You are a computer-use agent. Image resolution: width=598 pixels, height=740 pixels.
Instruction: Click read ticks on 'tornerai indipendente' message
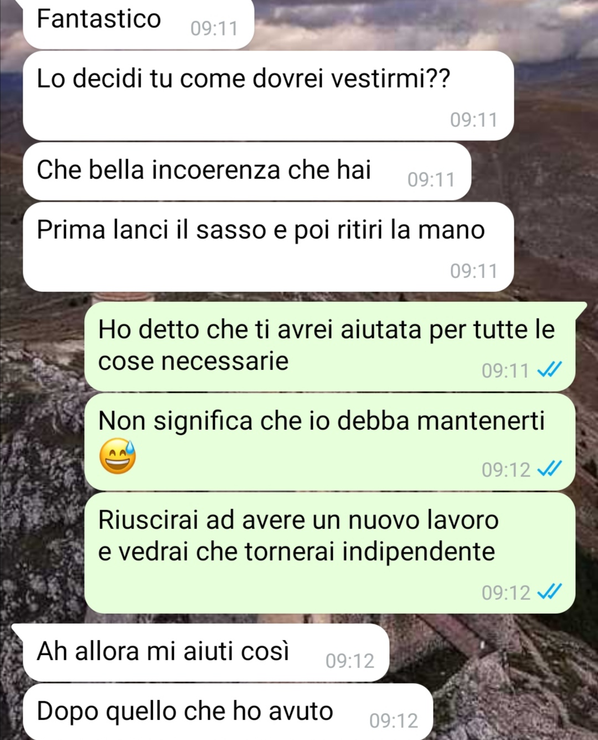[x=550, y=592]
